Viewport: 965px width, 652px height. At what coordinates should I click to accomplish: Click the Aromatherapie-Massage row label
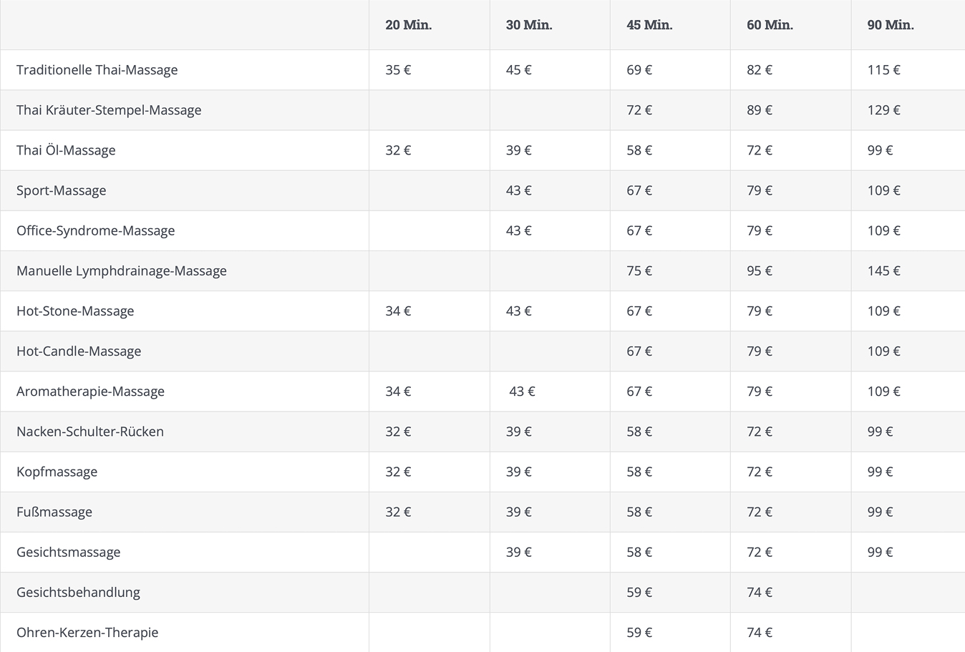coord(90,391)
